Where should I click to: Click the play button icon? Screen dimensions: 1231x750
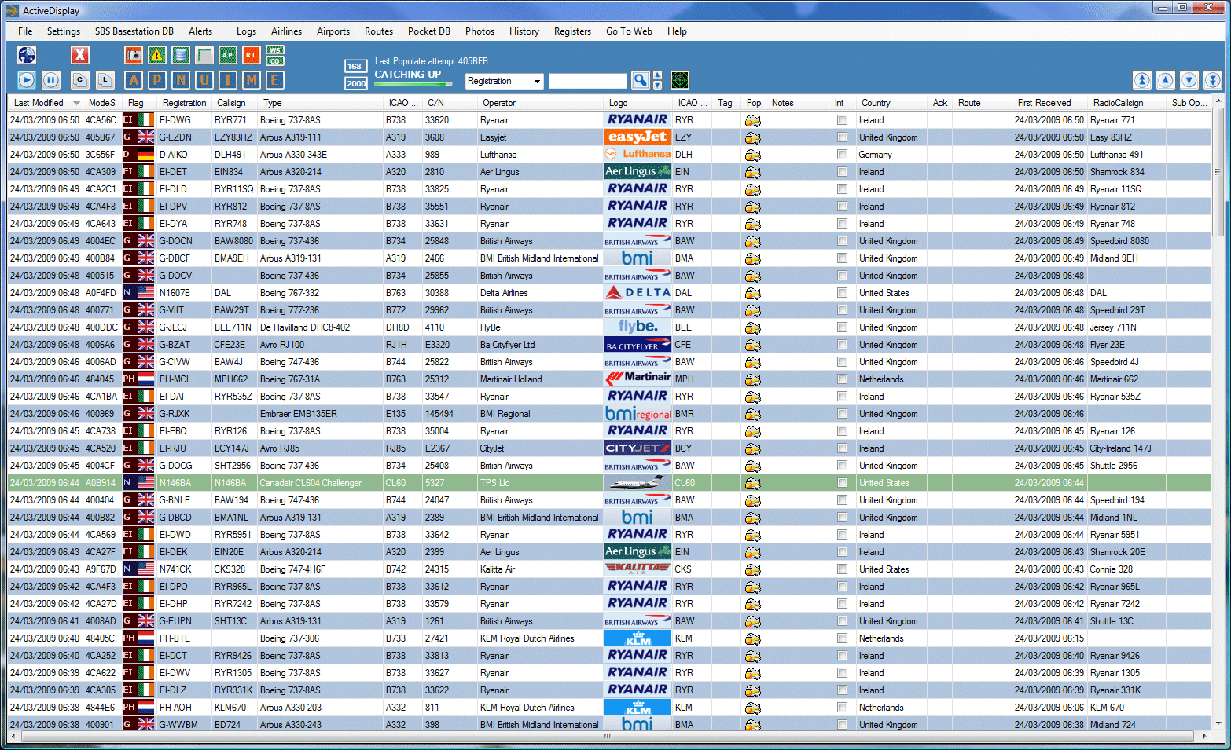click(x=27, y=80)
